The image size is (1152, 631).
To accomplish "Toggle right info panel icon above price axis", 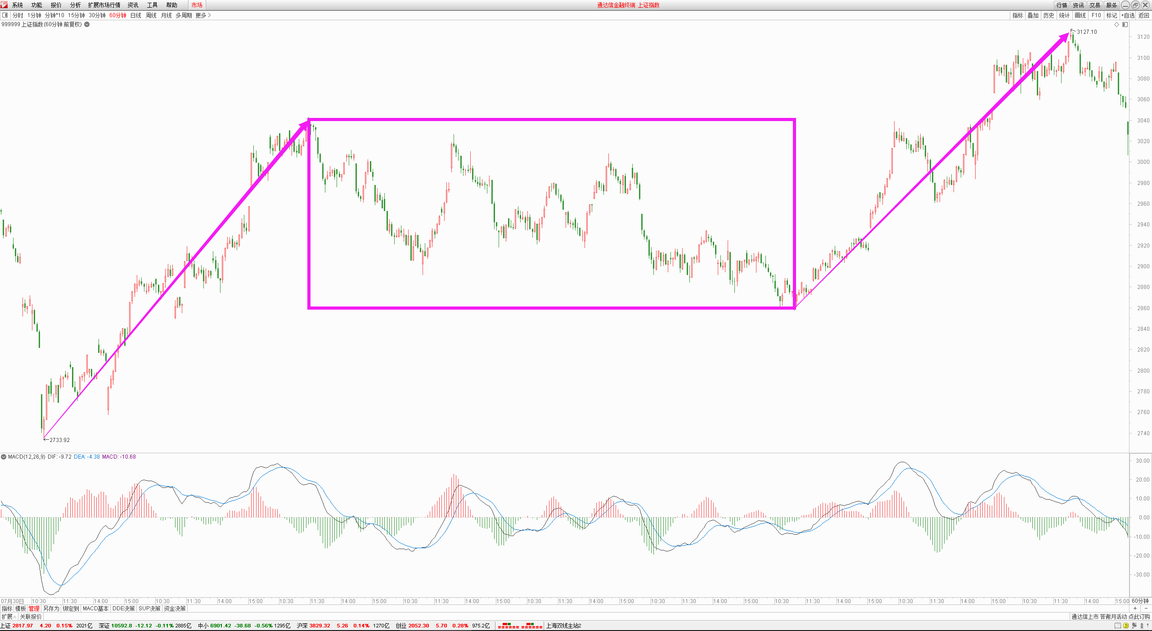I will [x=1125, y=25].
